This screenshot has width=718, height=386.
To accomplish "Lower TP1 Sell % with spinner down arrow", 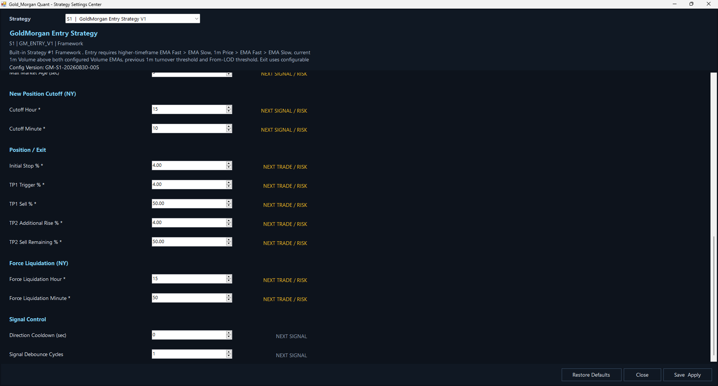I will (229, 206).
